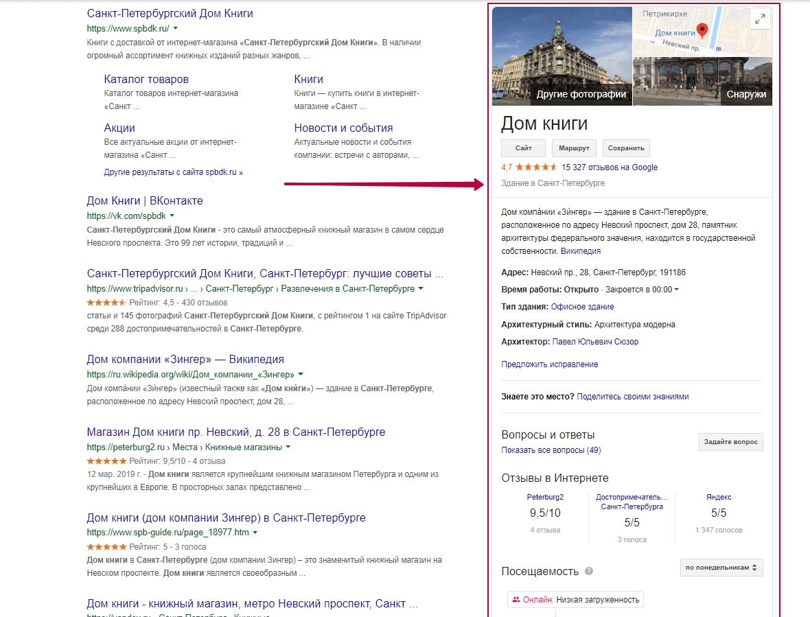Open the Новости и события sitelink

point(343,128)
